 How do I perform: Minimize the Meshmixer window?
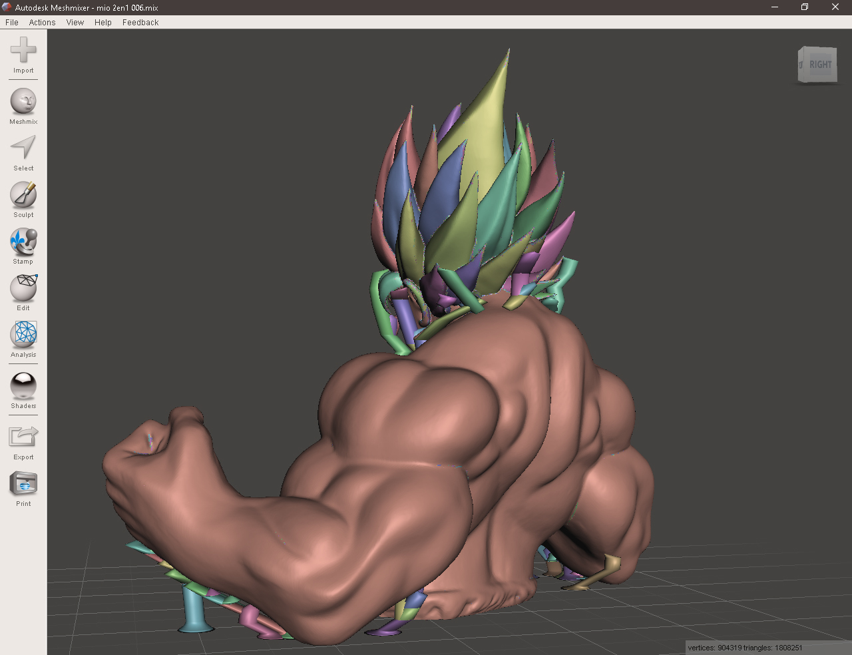(775, 7)
